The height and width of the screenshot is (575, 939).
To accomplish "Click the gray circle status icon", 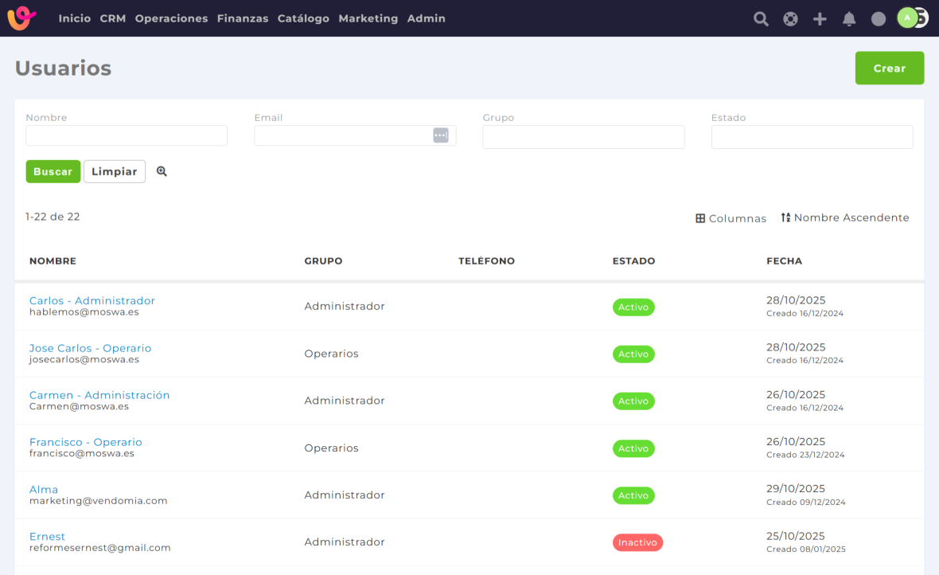I will 879,19.
